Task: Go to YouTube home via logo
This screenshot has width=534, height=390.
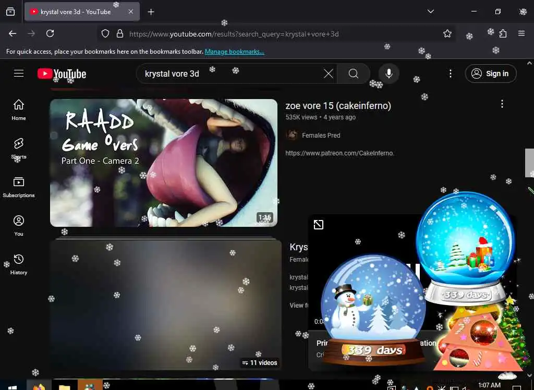Action: (62, 74)
